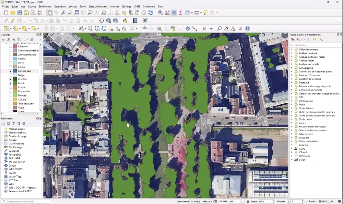Expand Dossier du projet node

point(2,136)
